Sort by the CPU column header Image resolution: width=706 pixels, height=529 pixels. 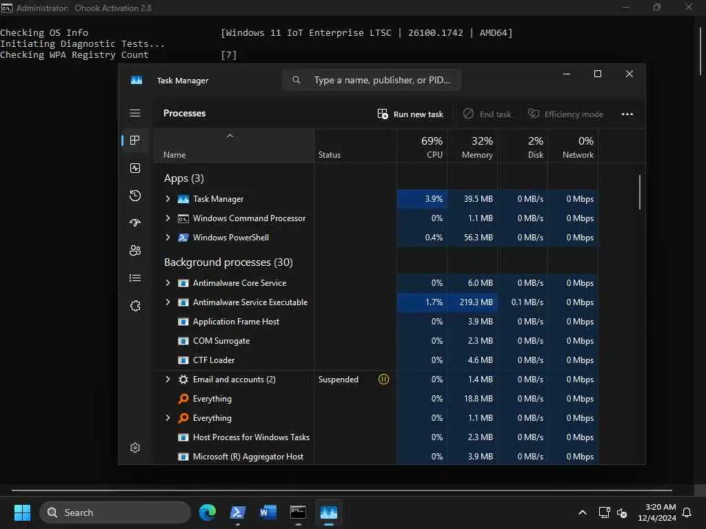[423, 147]
